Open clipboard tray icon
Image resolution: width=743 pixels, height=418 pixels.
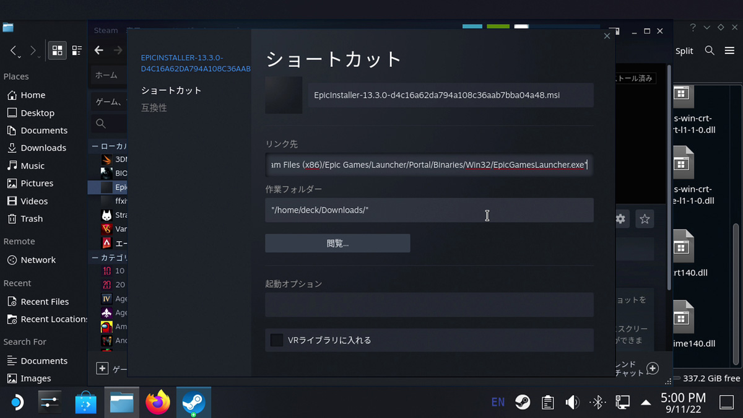[547, 403]
